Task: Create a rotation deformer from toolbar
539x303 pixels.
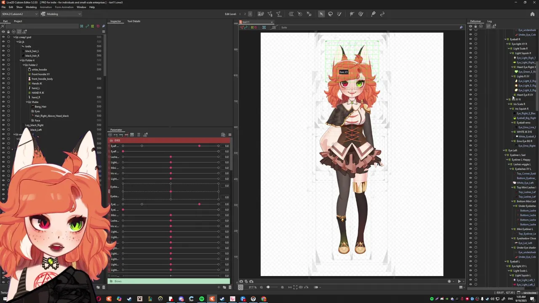Action: pyautogui.click(x=300, y=14)
